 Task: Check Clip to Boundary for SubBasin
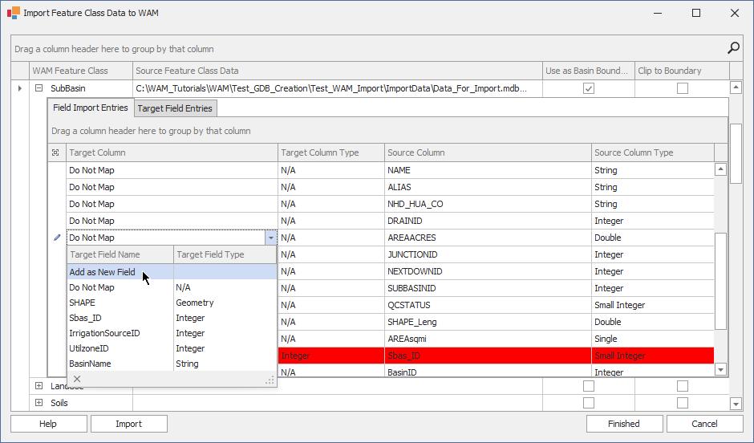click(683, 88)
